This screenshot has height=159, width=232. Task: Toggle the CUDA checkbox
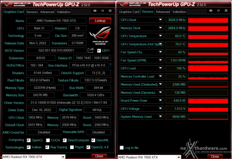48,140
